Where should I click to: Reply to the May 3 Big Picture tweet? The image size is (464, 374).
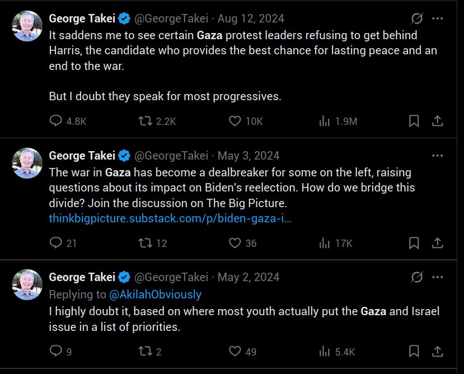pyautogui.click(x=54, y=242)
